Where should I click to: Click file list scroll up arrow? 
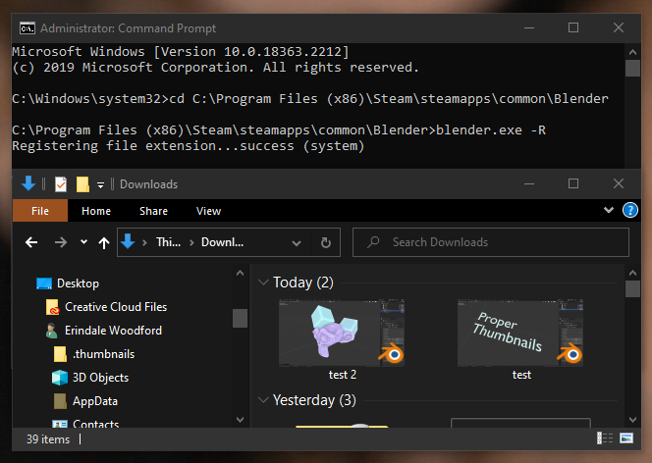[x=632, y=273]
